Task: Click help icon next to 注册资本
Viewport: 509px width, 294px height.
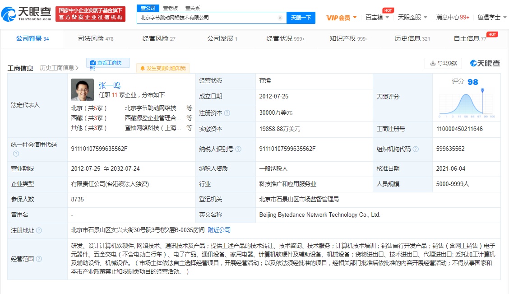Action: 227,113
